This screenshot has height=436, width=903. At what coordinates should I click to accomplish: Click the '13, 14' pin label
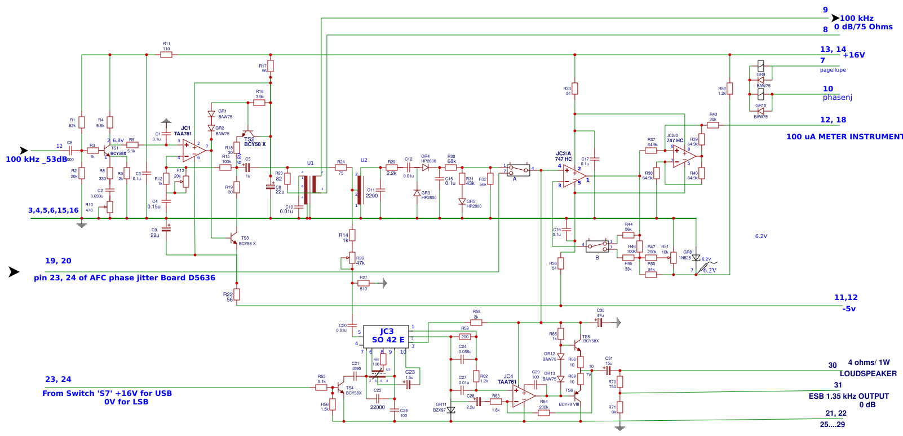point(833,49)
